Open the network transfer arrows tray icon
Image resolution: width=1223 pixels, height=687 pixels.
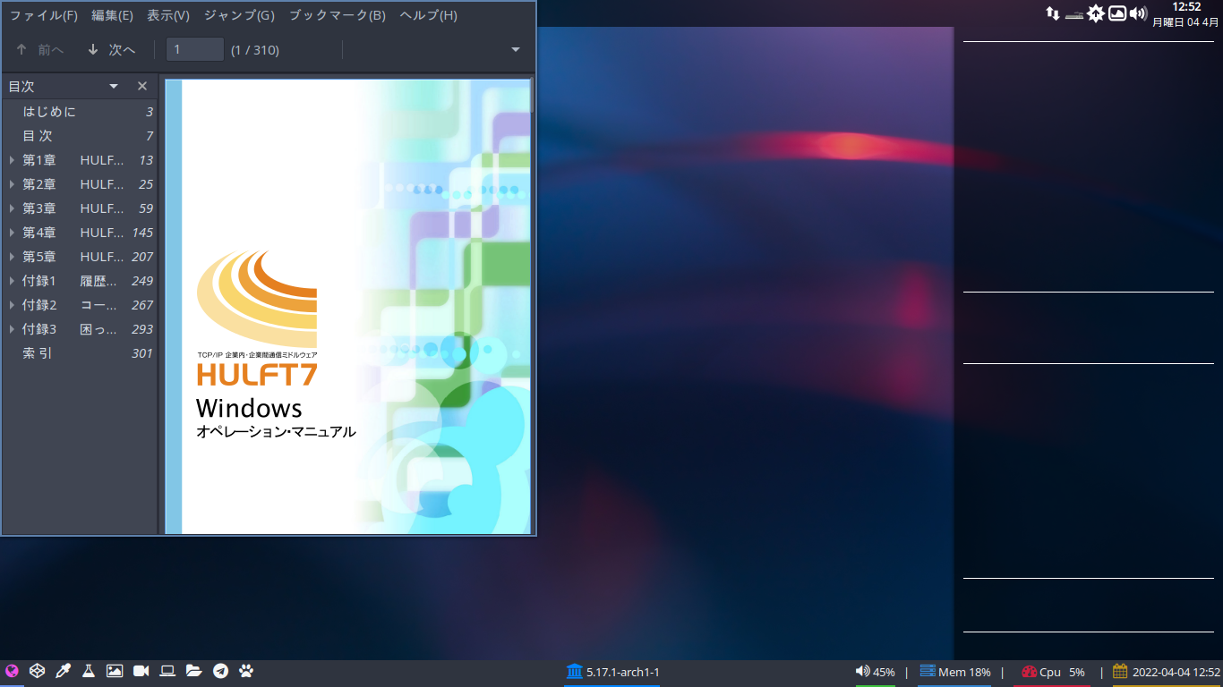click(1053, 13)
